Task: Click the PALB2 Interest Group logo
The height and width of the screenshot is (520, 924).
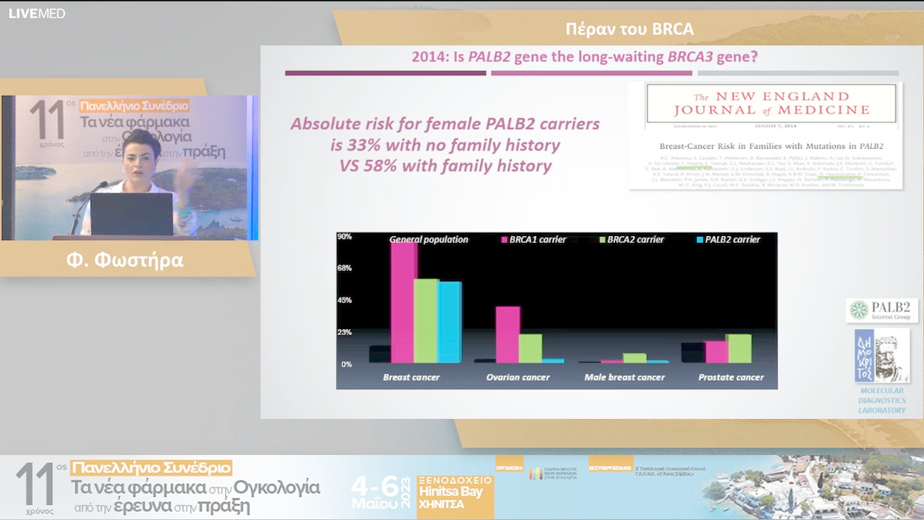Action: point(881,310)
